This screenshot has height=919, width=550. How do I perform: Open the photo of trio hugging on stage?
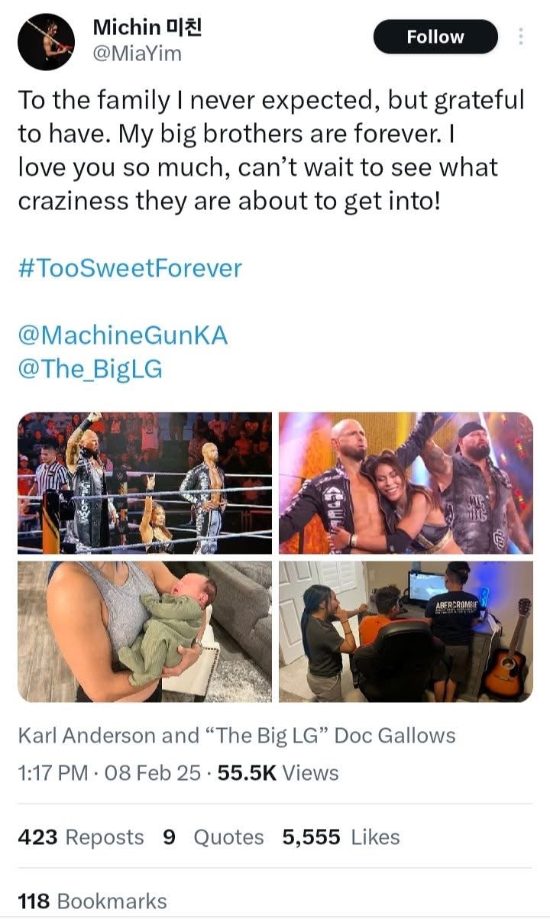click(x=405, y=482)
